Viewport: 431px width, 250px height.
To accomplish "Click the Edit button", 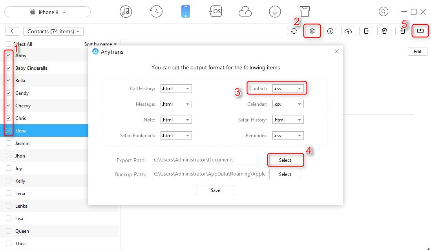I will (417, 51).
